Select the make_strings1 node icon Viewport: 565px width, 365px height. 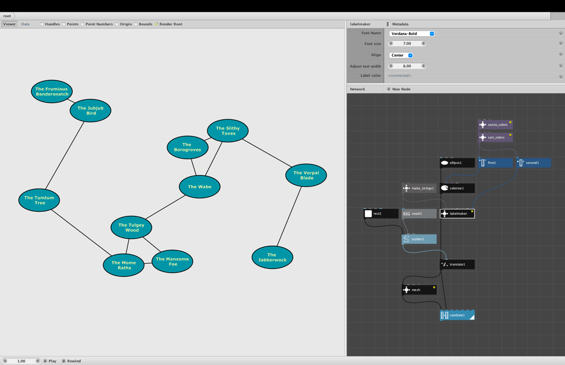[x=406, y=188]
